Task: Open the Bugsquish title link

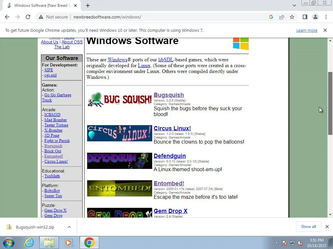Action: [169, 95]
